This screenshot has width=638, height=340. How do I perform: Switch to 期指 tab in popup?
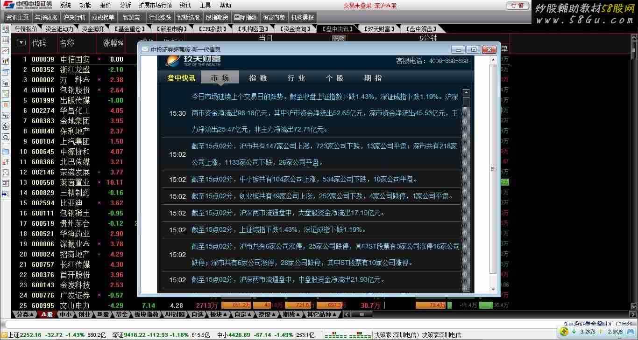pyautogui.click(x=373, y=78)
